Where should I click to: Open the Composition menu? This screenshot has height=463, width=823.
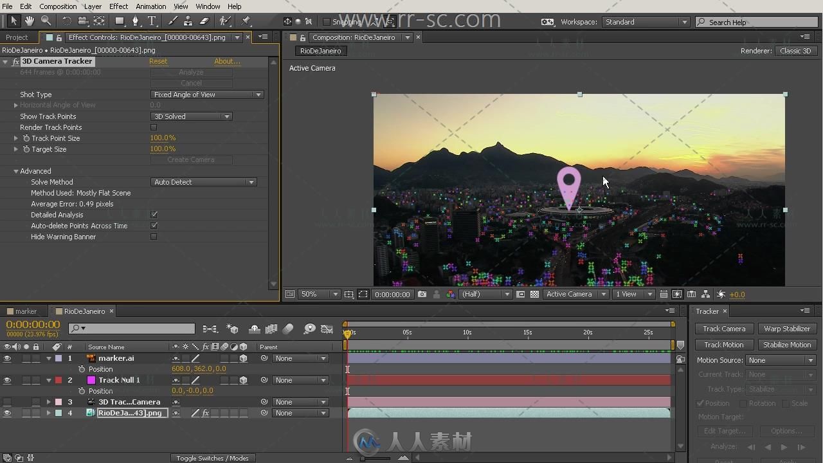point(58,6)
